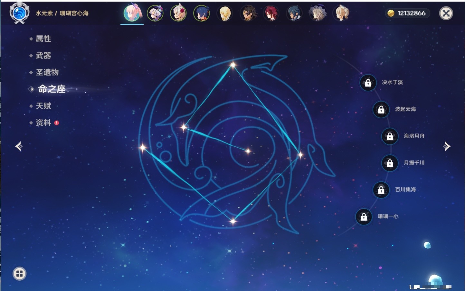Select the blonde short-haired Traveler portrait
The height and width of the screenshot is (291, 465).
coord(225,13)
